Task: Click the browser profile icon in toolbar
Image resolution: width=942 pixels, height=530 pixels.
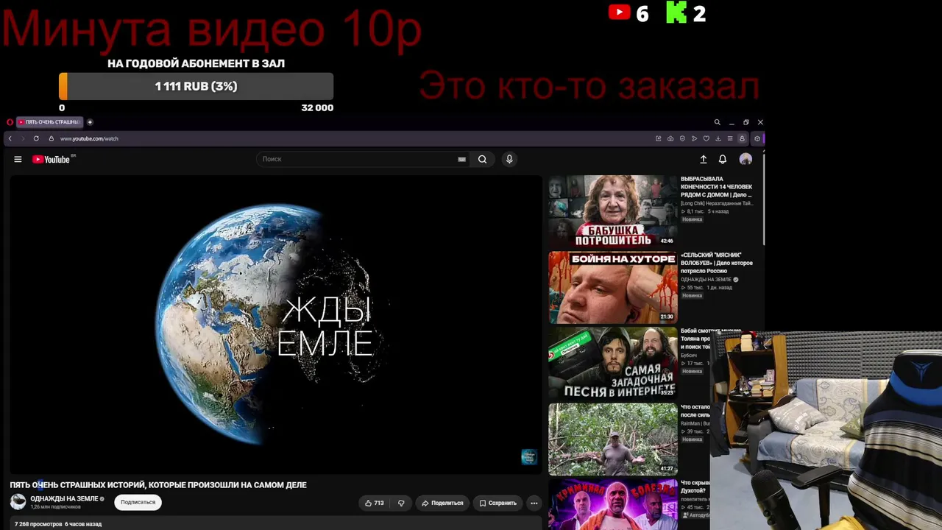Action: click(742, 138)
